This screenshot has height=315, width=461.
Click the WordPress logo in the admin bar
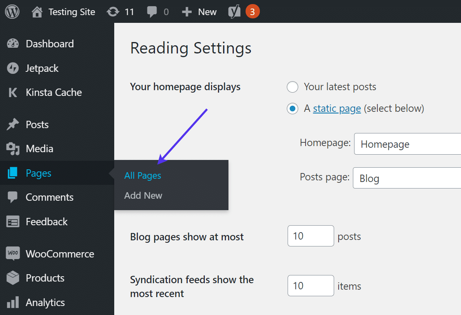tap(12, 11)
